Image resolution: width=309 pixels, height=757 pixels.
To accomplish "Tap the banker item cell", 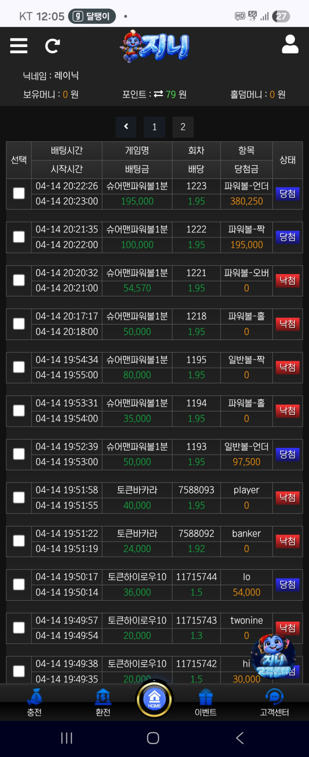I will [247, 534].
